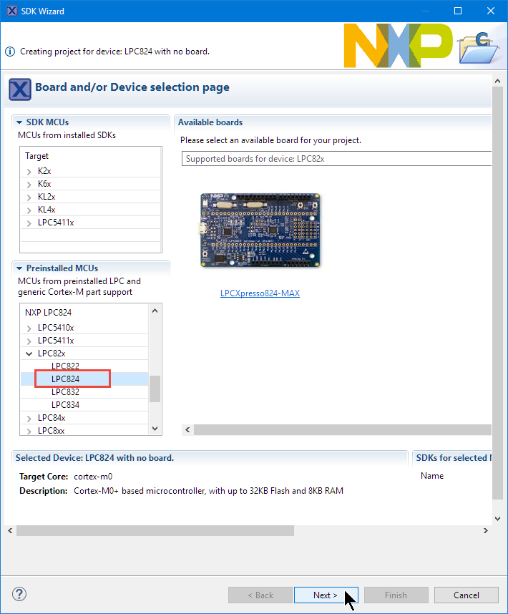This screenshot has height=614, width=508.
Task: Expand the K2x target node
Action: point(29,172)
